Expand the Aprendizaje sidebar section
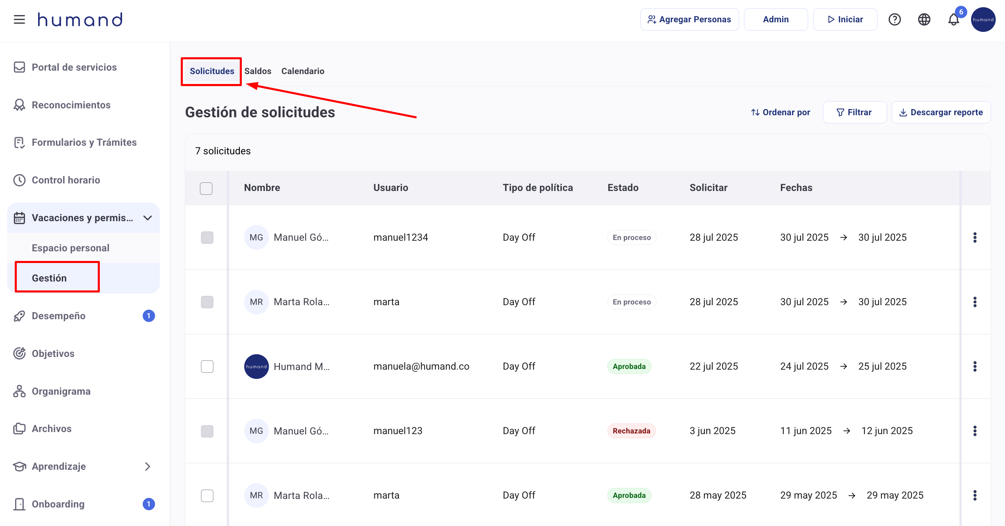Screen dimensions: 1005x526 [147, 466]
